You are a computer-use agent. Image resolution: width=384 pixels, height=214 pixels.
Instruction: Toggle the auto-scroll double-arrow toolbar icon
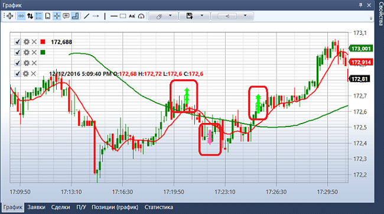pyautogui.click(x=21, y=16)
